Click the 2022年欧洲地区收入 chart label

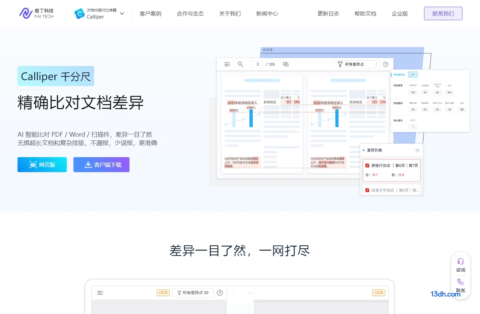pos(328,103)
